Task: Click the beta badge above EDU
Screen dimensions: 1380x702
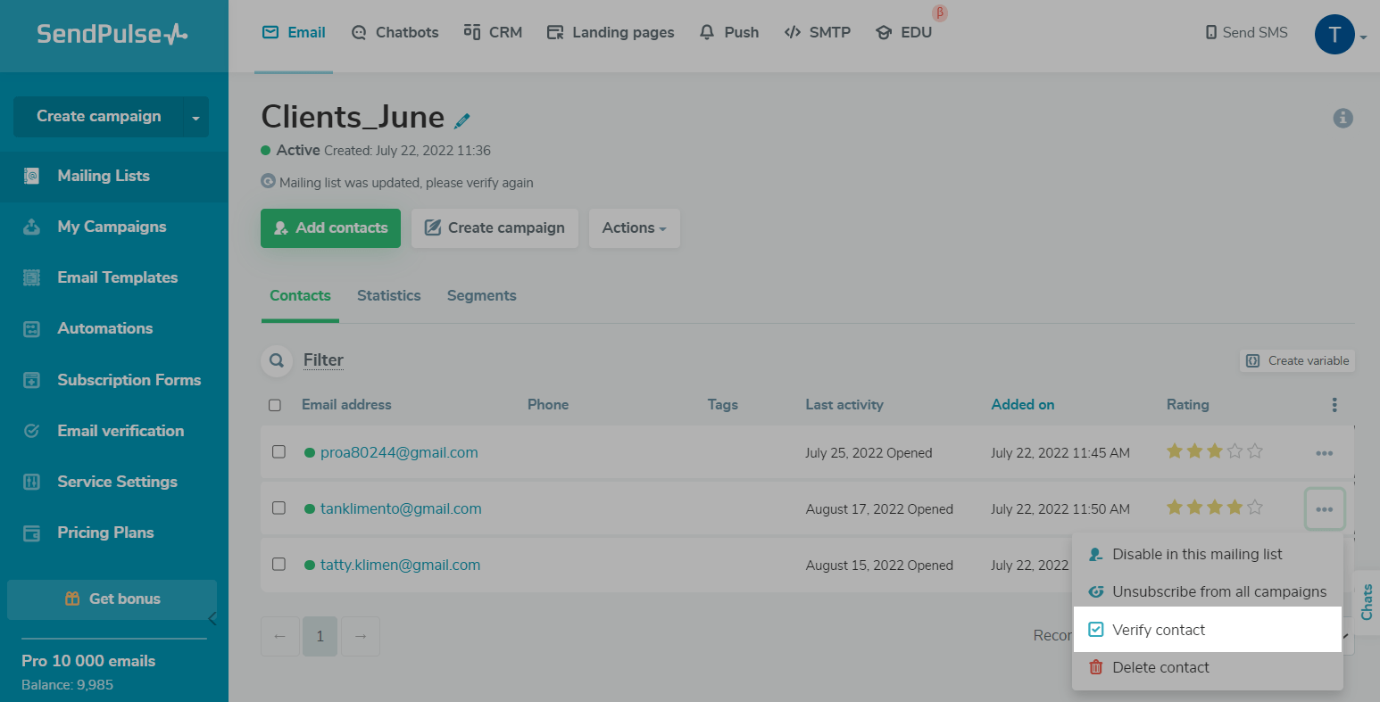Action: 939,13
